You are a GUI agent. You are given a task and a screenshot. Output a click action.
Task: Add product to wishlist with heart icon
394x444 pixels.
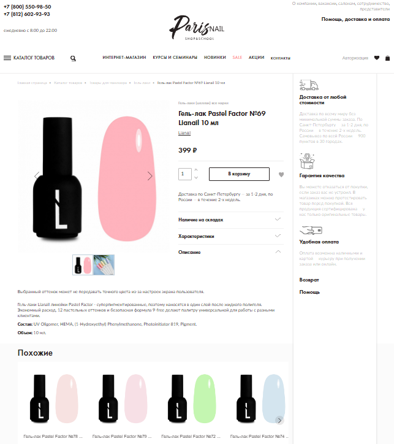(x=281, y=174)
